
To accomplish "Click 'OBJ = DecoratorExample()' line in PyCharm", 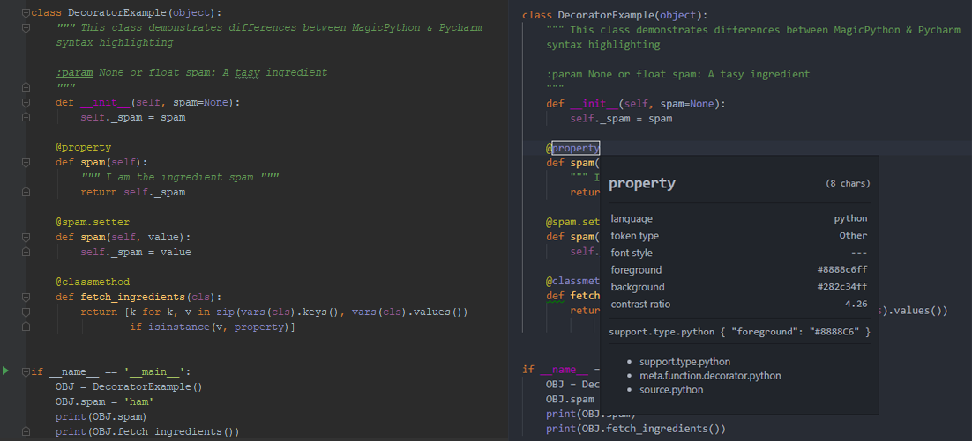I will point(129,386).
